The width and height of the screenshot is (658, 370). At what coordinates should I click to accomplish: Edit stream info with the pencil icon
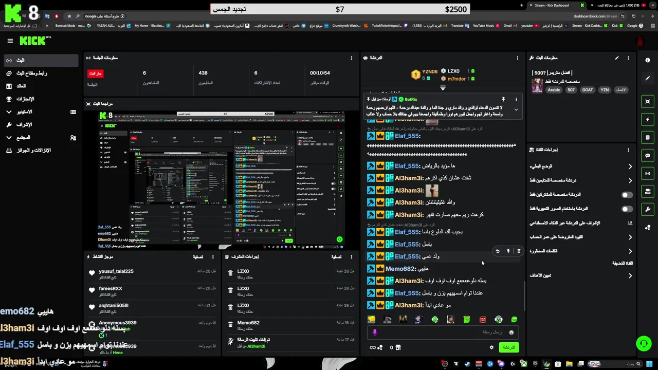click(x=616, y=58)
